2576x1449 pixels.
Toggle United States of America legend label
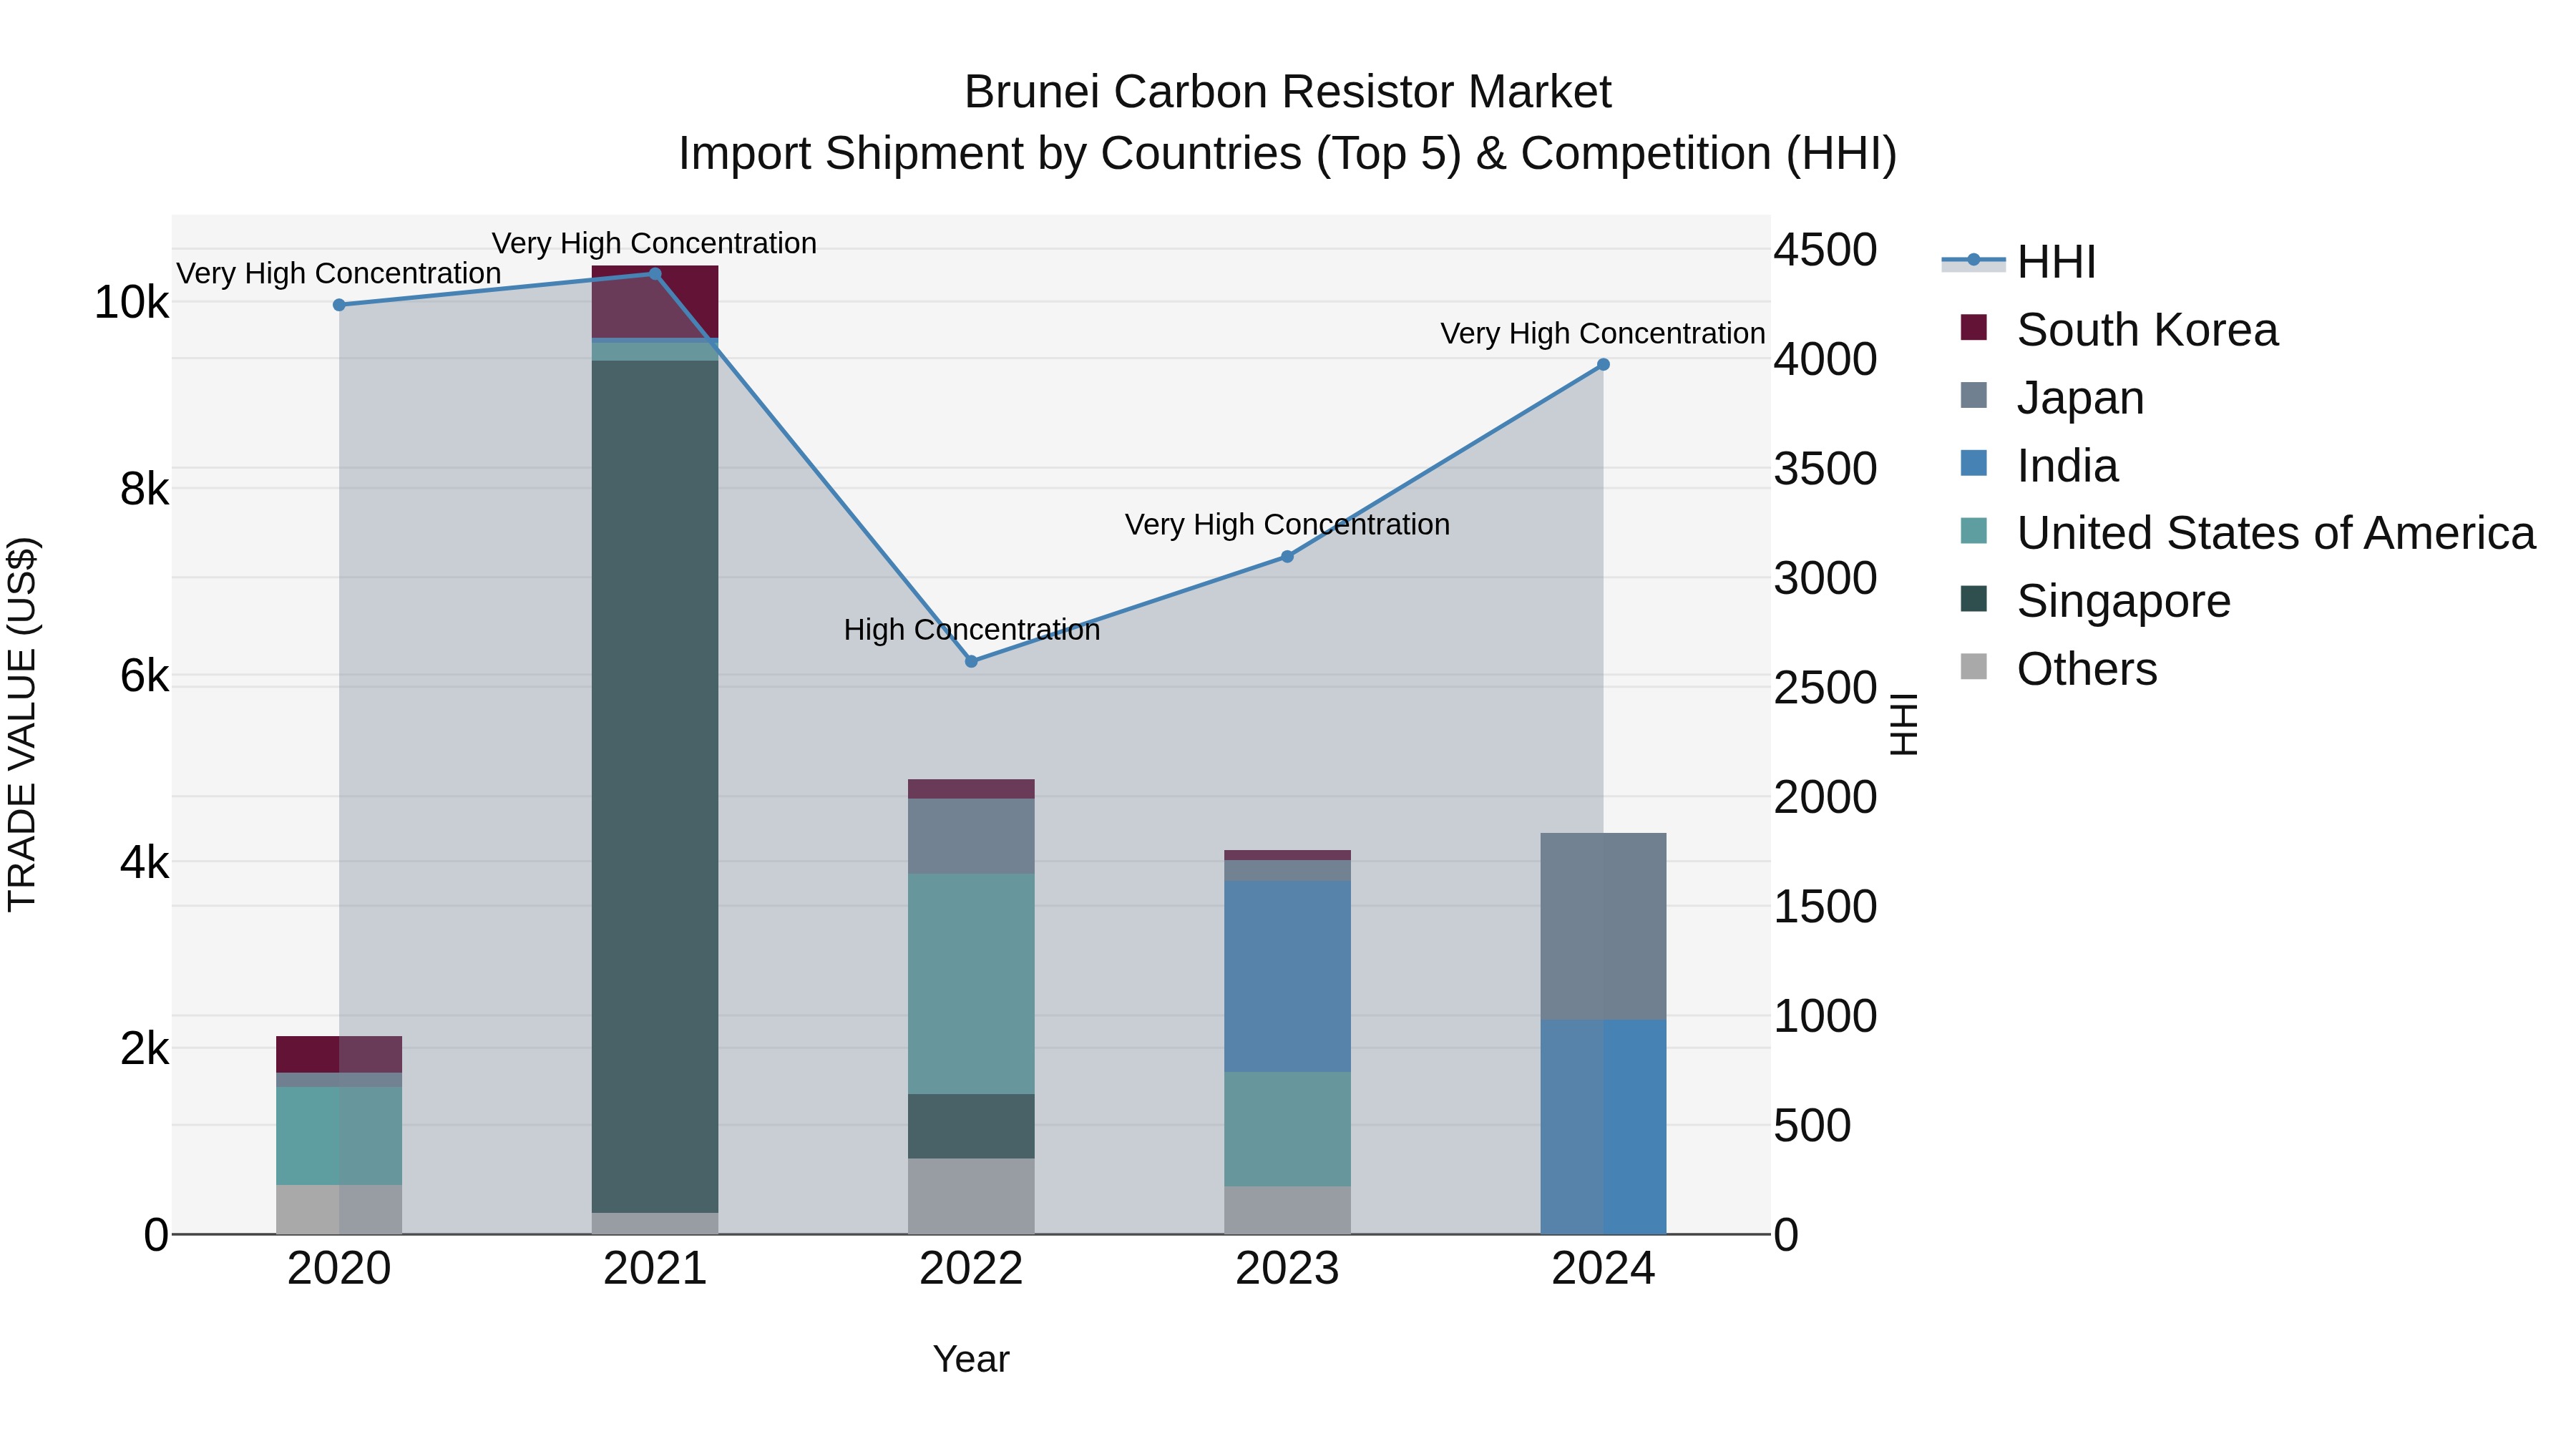pyautogui.click(x=2276, y=533)
